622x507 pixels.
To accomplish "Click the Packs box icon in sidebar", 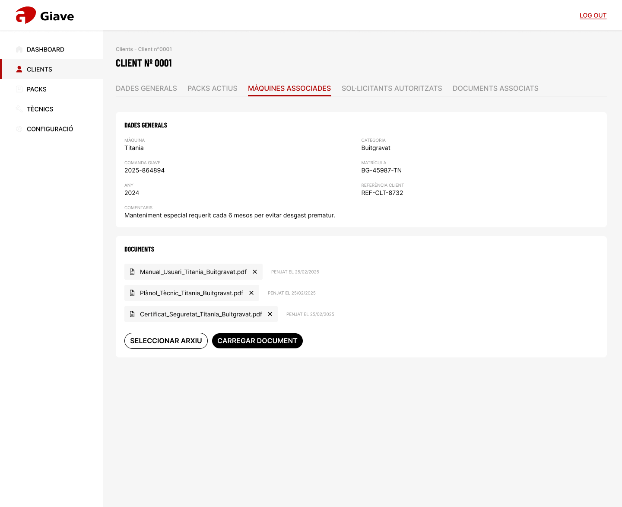I will 19,89.
